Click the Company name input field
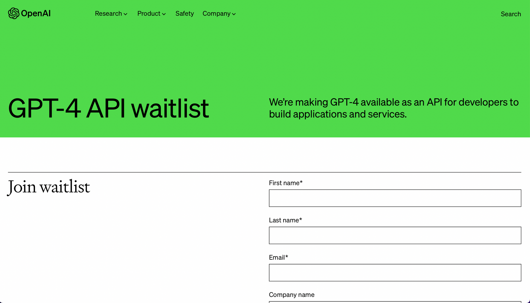This screenshot has width=530, height=303. pyautogui.click(x=395, y=302)
